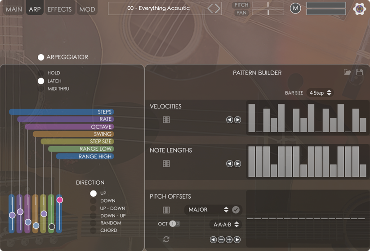
Task: Click the pitch offsets plus button
Action: pos(229,240)
